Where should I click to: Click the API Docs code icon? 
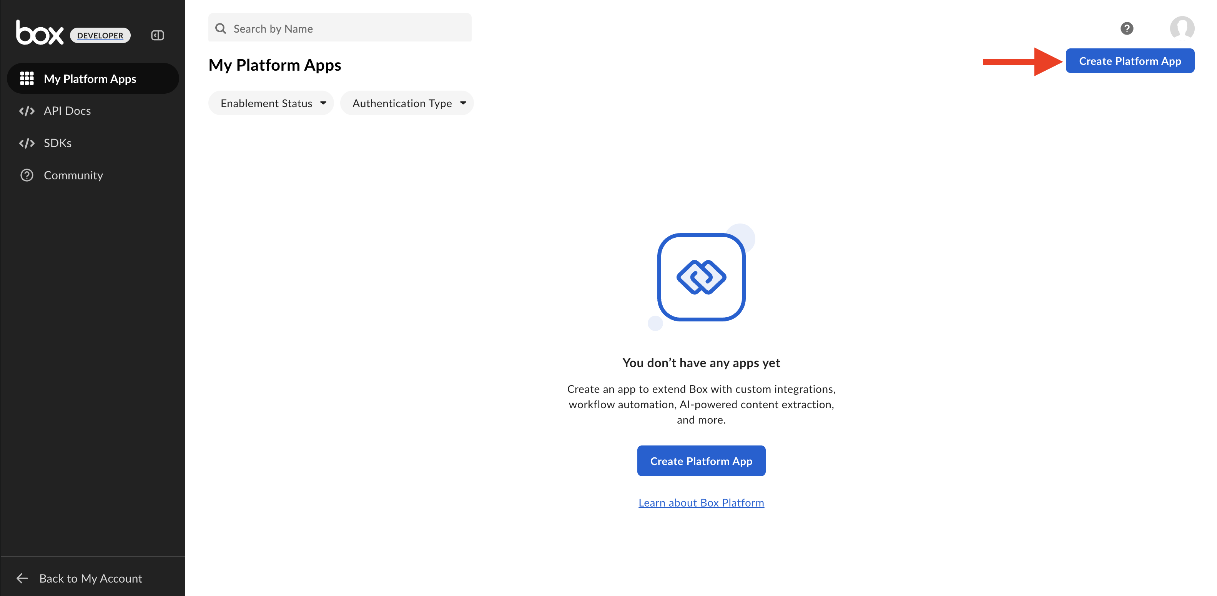coord(27,111)
